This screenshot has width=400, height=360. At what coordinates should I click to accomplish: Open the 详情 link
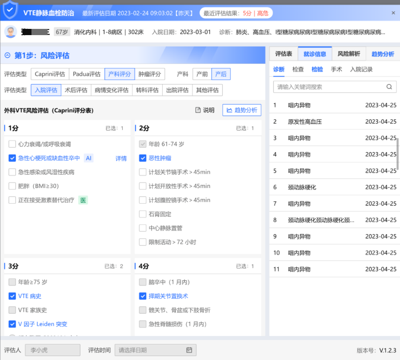tap(121, 158)
